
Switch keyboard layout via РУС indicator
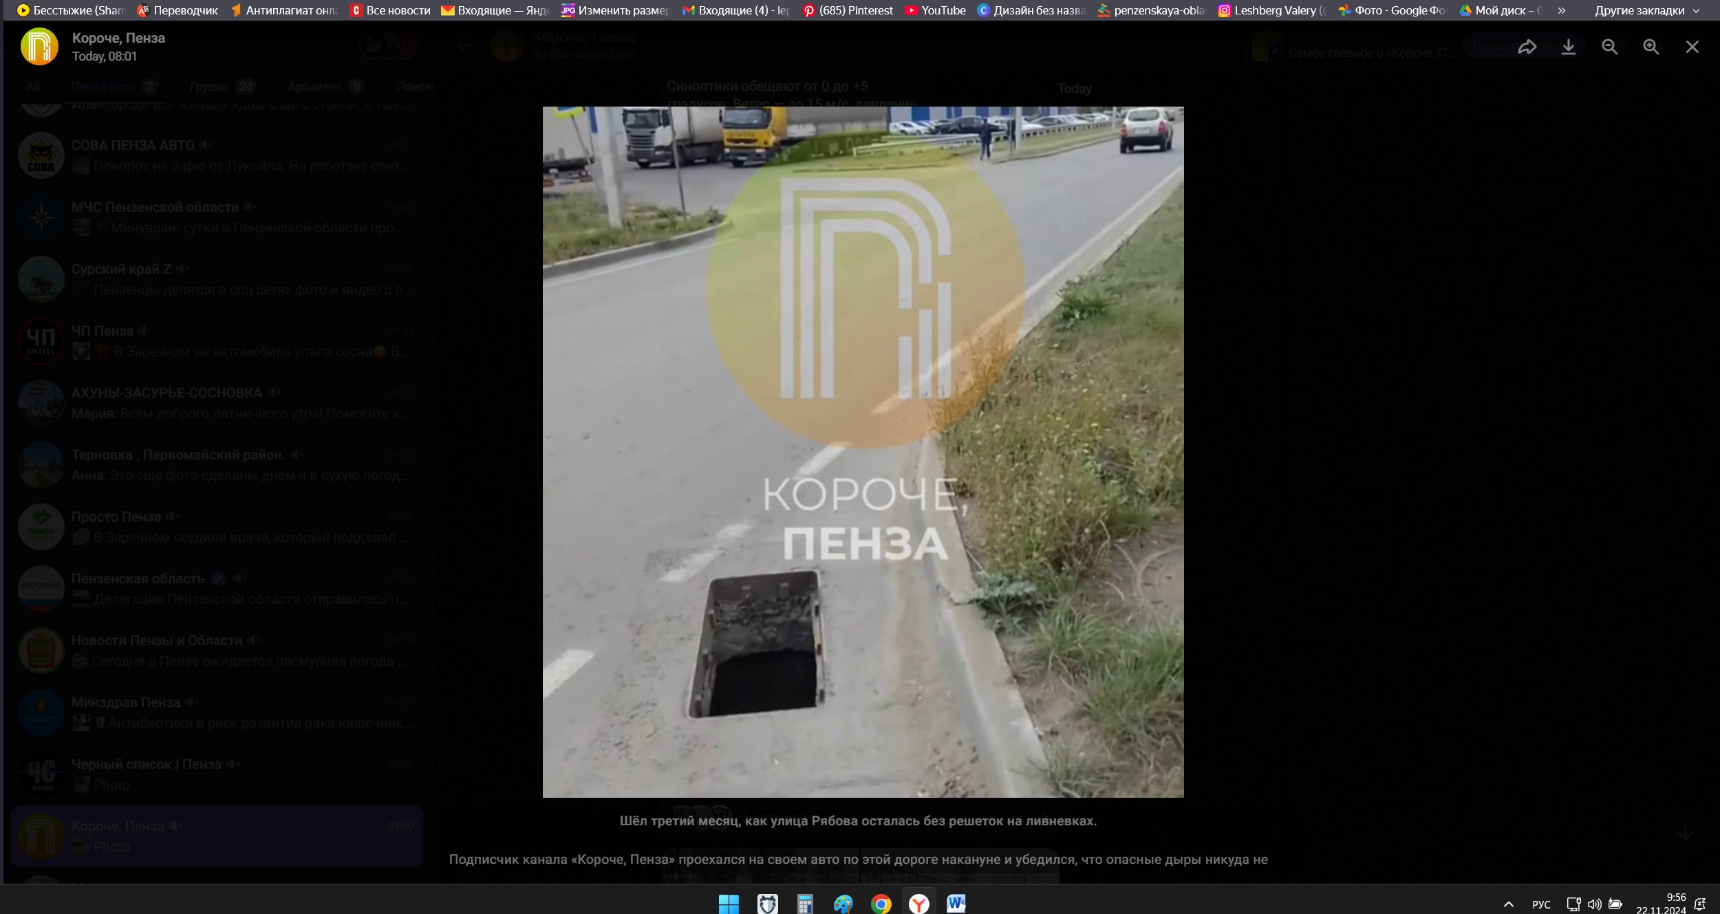(1541, 903)
